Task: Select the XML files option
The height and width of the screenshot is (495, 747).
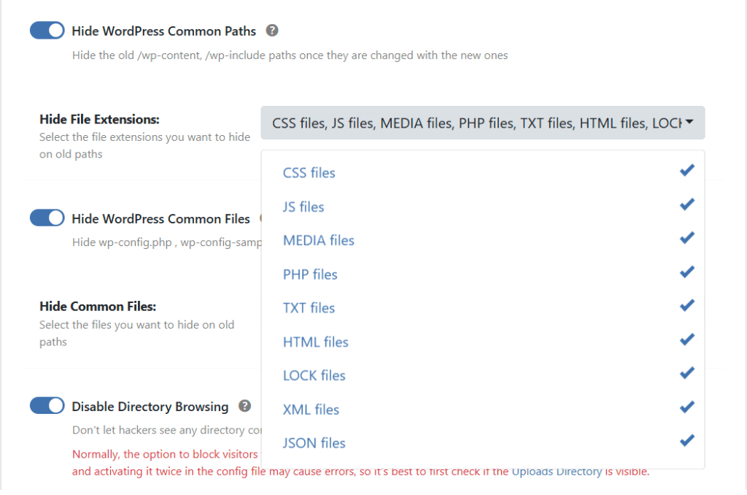Action: [311, 410]
